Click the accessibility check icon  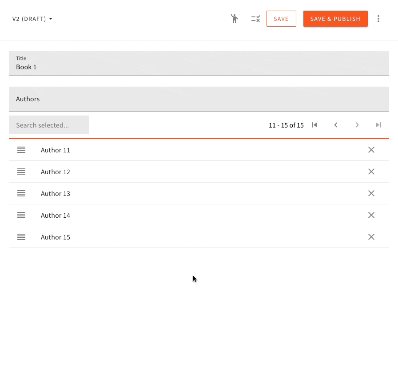click(235, 19)
